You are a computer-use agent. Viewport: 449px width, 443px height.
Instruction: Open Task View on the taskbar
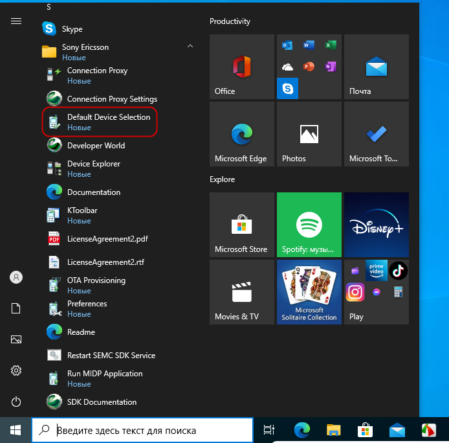268,430
